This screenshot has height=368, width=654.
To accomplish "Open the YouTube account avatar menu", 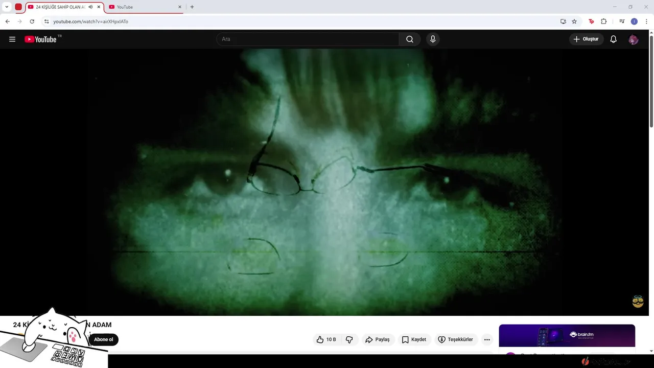I will (634, 39).
